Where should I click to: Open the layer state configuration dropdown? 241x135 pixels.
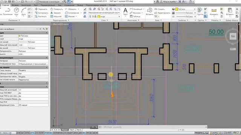click(x=104, y=13)
